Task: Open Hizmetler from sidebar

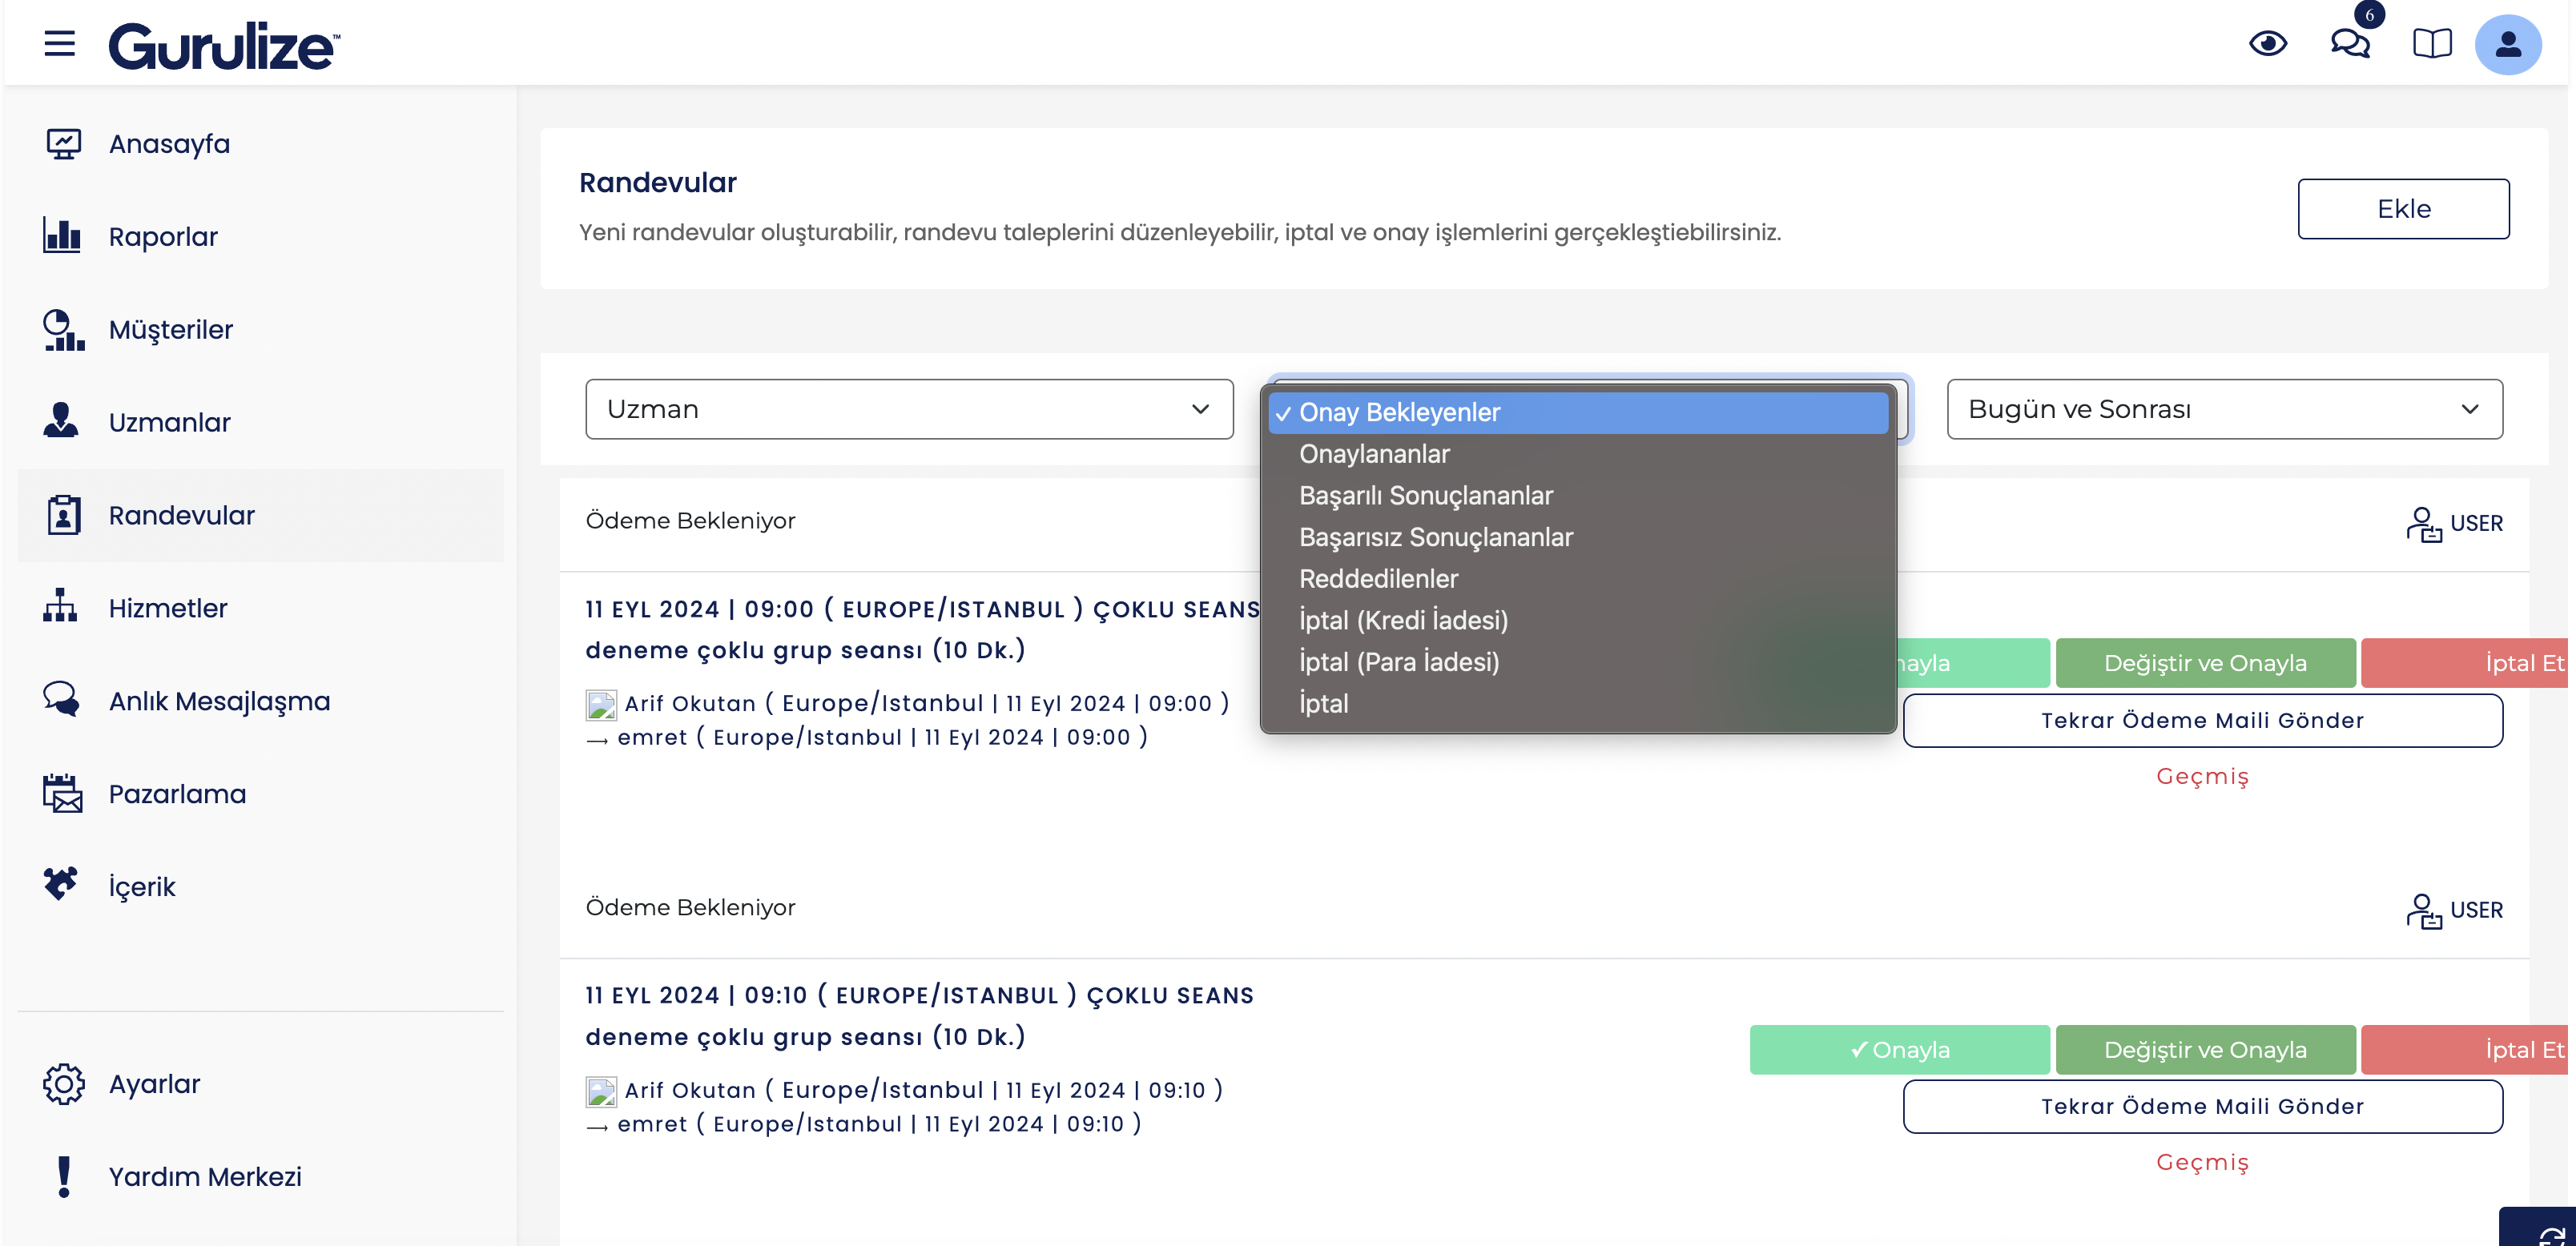Action: [168, 608]
